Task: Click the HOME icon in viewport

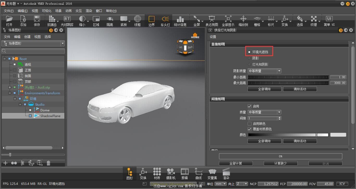Action: click(195, 36)
